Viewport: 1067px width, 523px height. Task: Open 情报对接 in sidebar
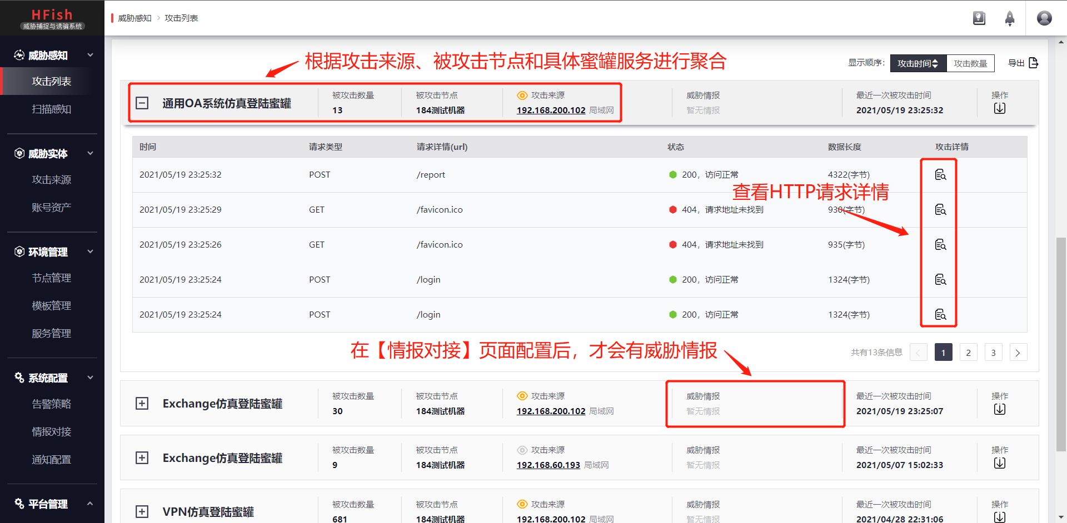[x=52, y=432]
